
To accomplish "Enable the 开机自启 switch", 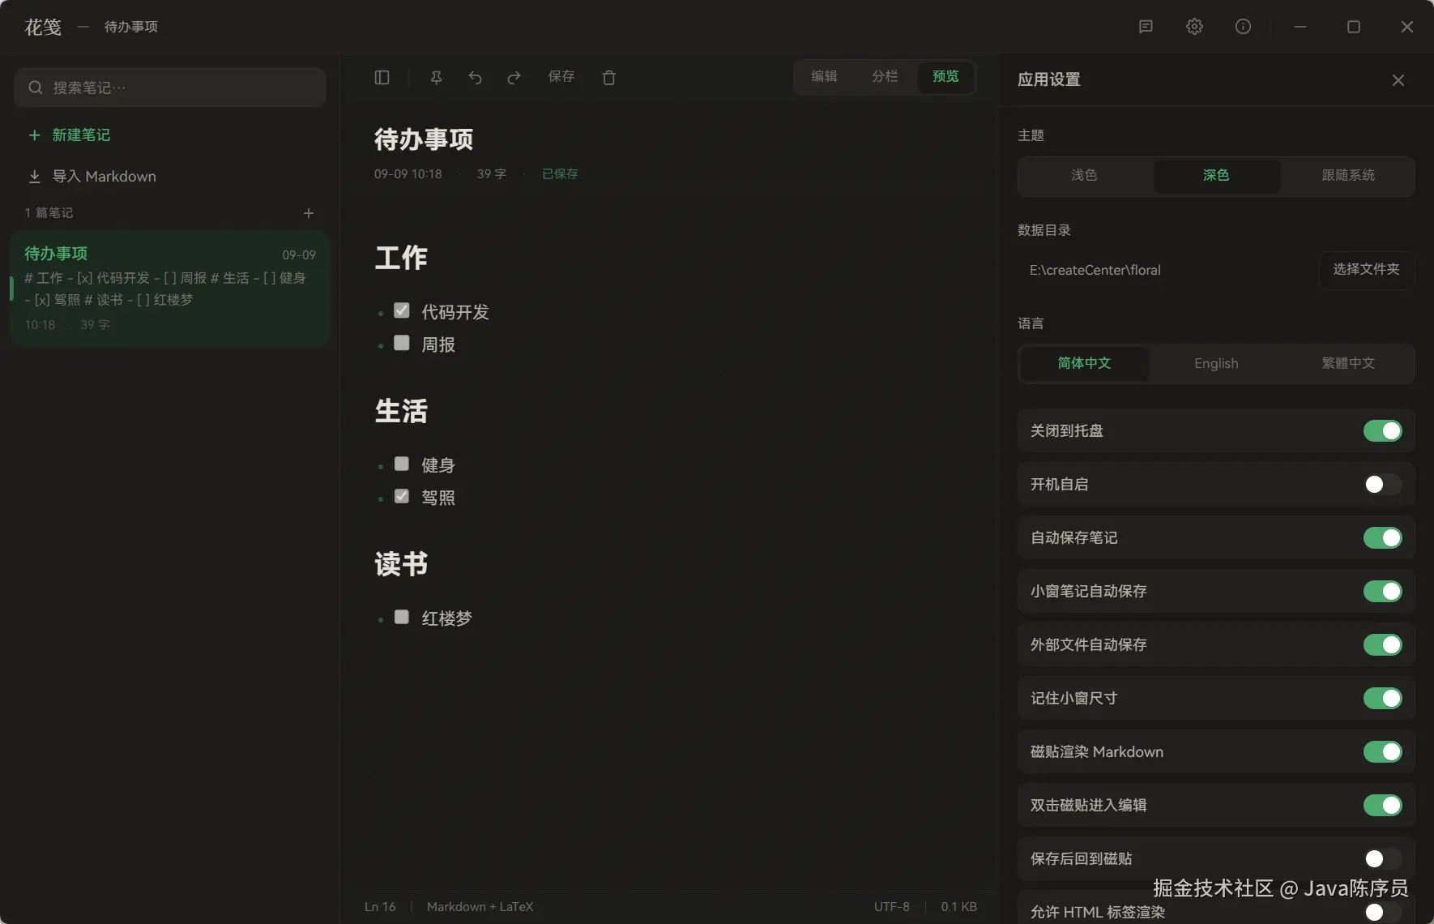I will coord(1382,484).
